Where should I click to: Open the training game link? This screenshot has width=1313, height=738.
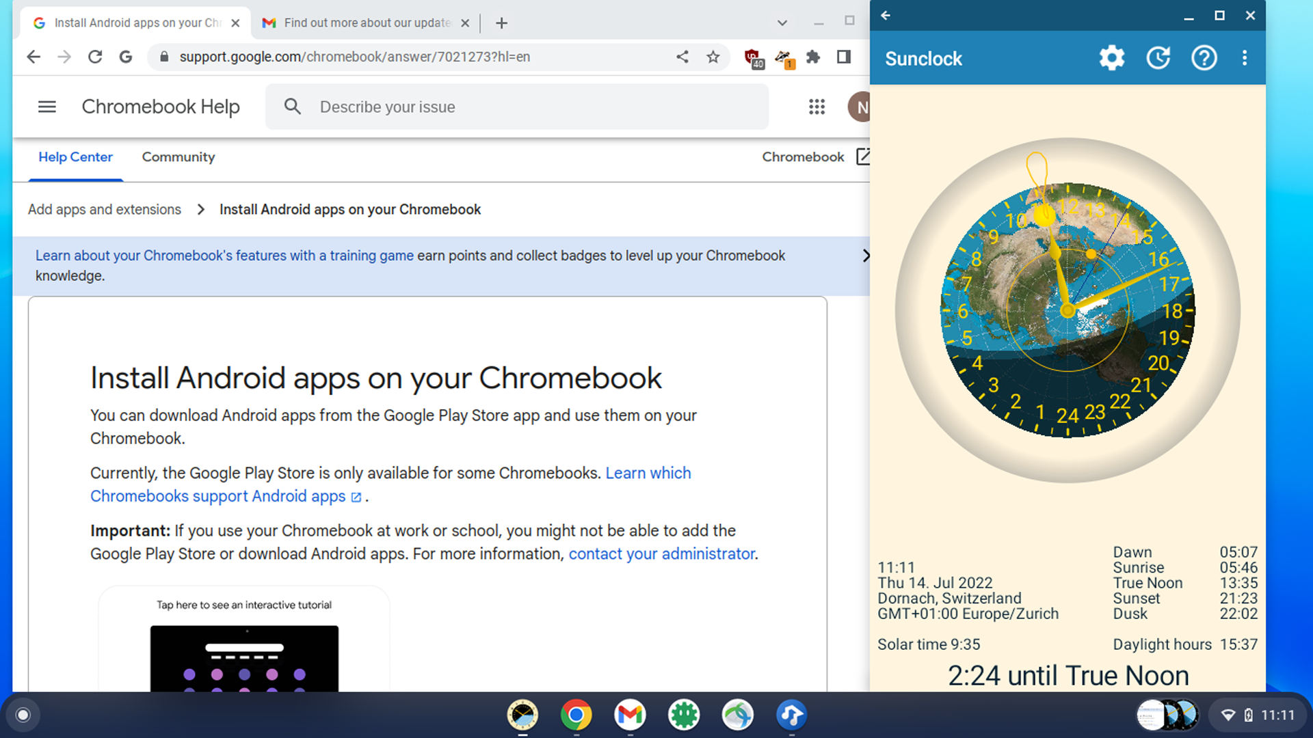(224, 256)
